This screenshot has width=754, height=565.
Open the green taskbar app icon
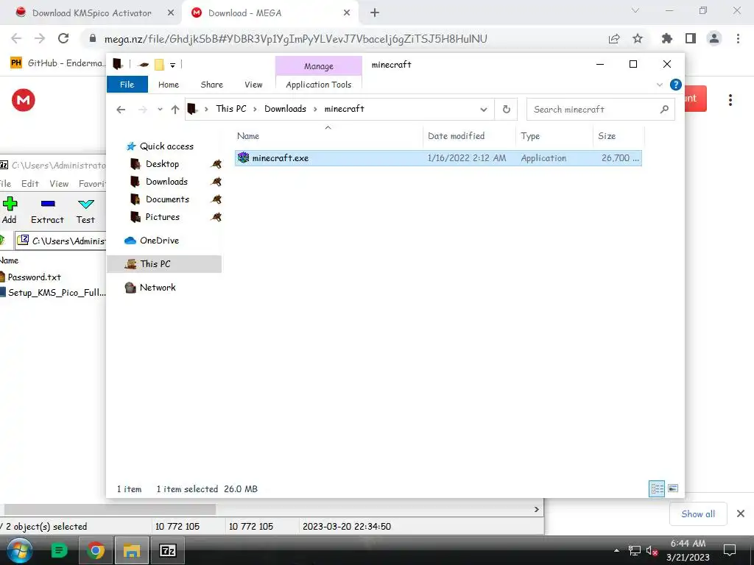click(59, 550)
